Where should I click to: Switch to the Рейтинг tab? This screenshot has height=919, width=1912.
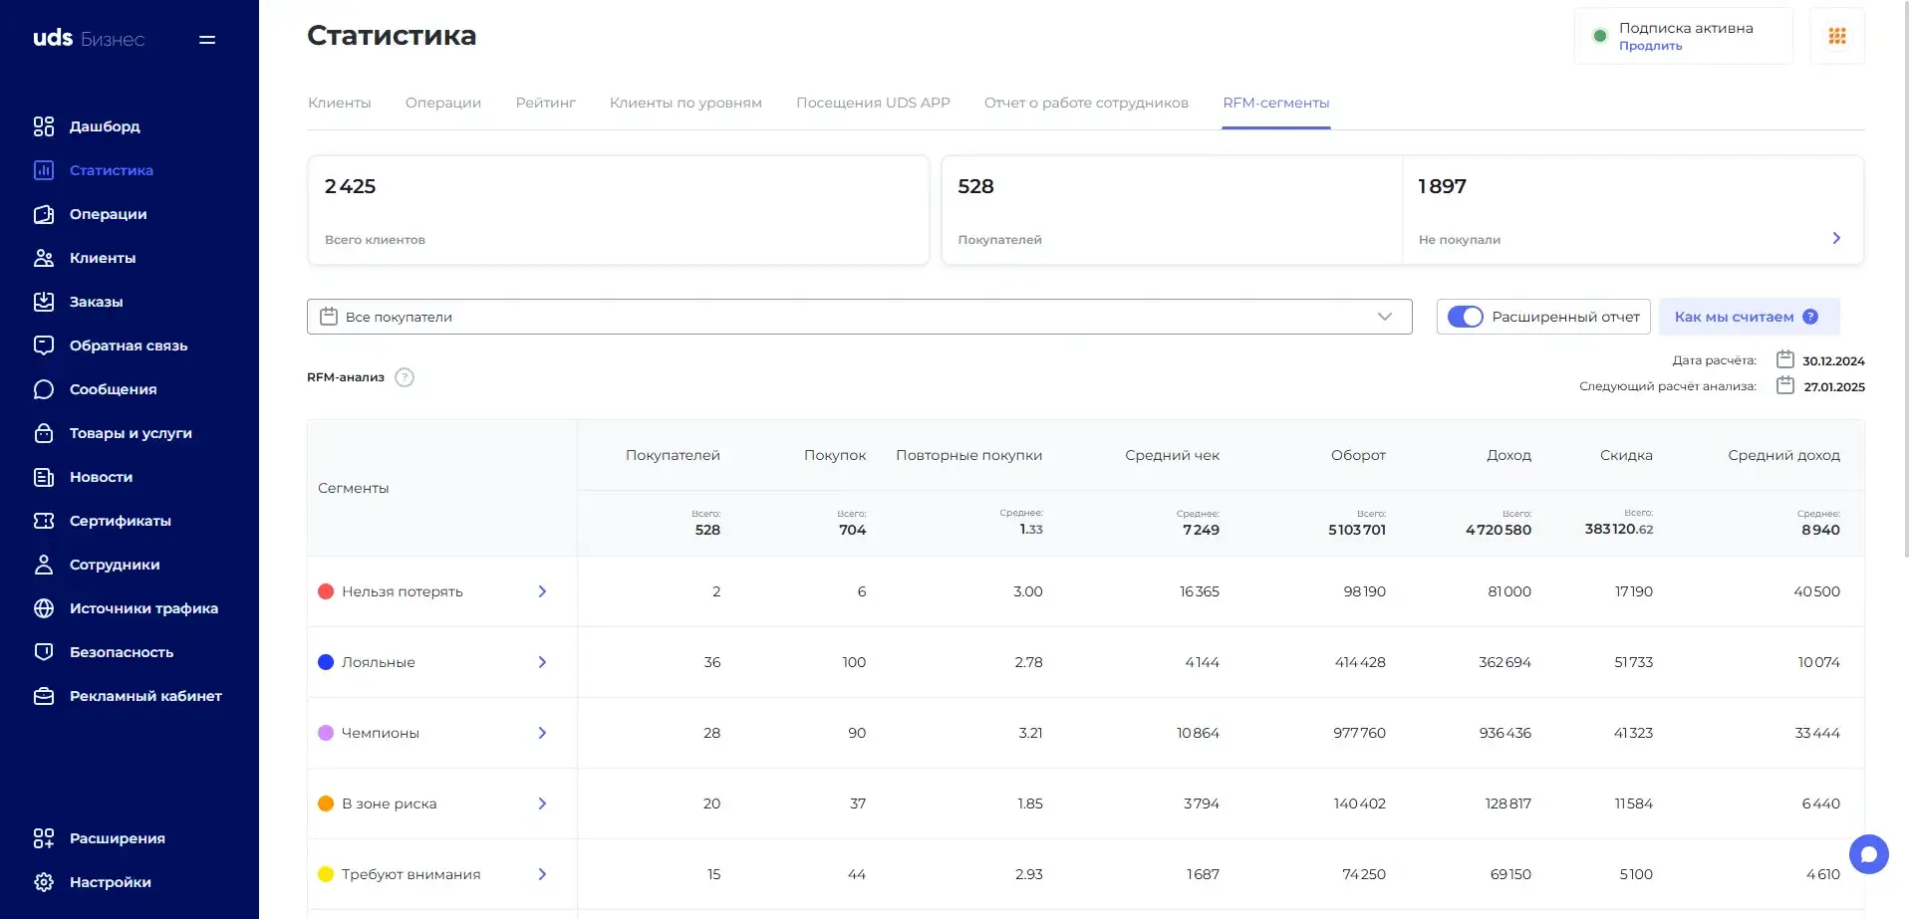pyautogui.click(x=546, y=103)
